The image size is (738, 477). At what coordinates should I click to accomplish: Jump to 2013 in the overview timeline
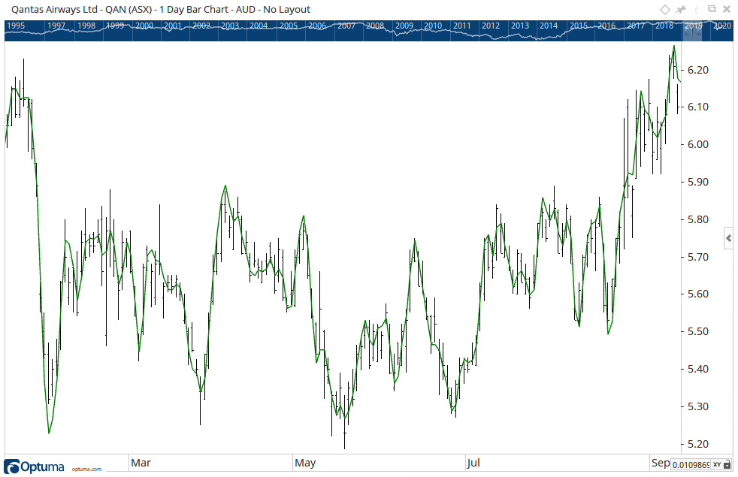520,26
